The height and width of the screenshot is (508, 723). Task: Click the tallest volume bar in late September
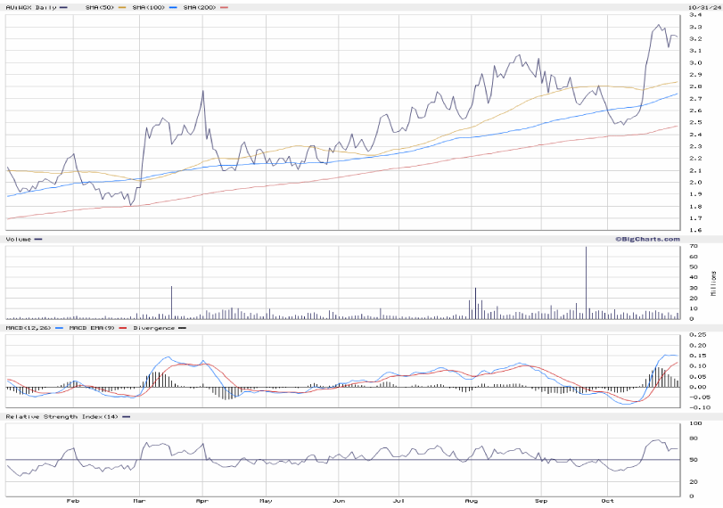point(586,283)
